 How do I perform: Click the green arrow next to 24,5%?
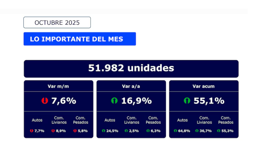click(104, 131)
